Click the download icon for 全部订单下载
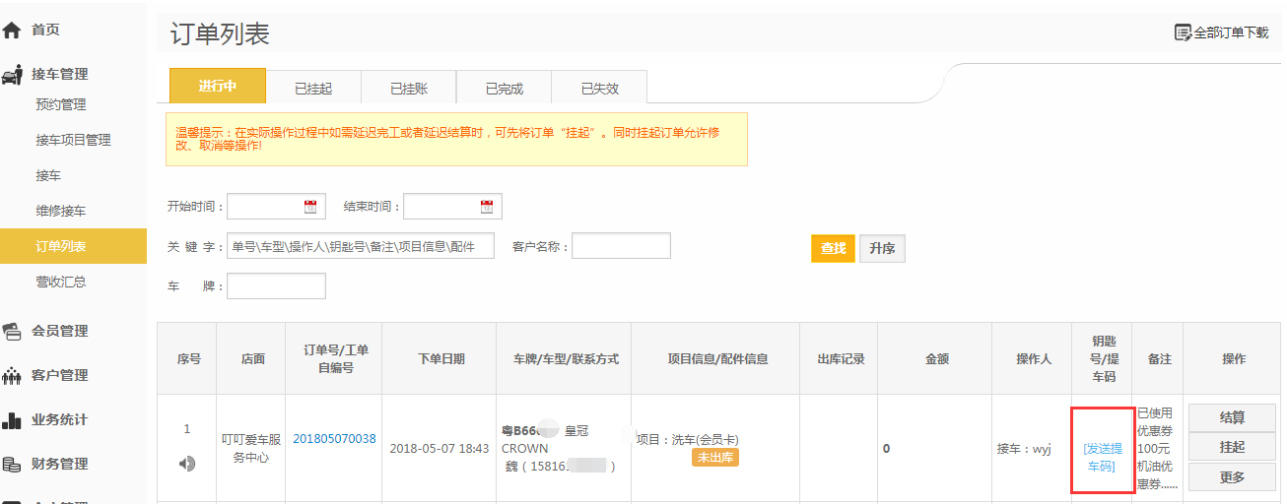 click(x=1183, y=32)
